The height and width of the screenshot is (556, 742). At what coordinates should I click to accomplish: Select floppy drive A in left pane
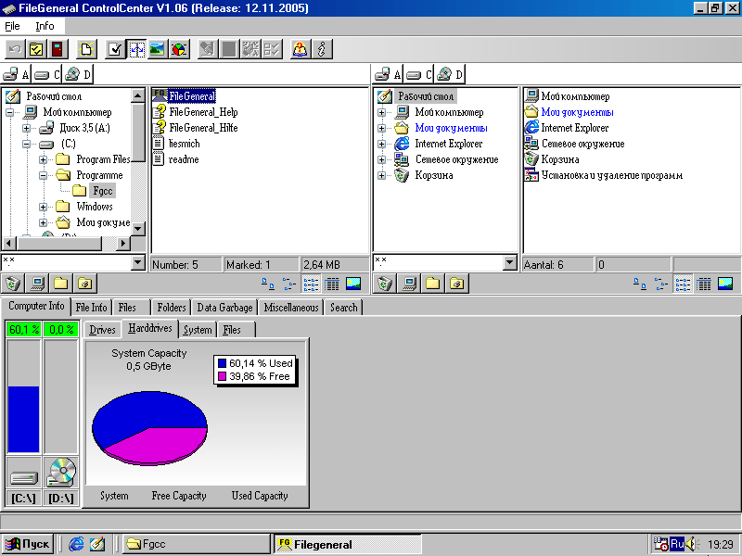(x=16, y=74)
